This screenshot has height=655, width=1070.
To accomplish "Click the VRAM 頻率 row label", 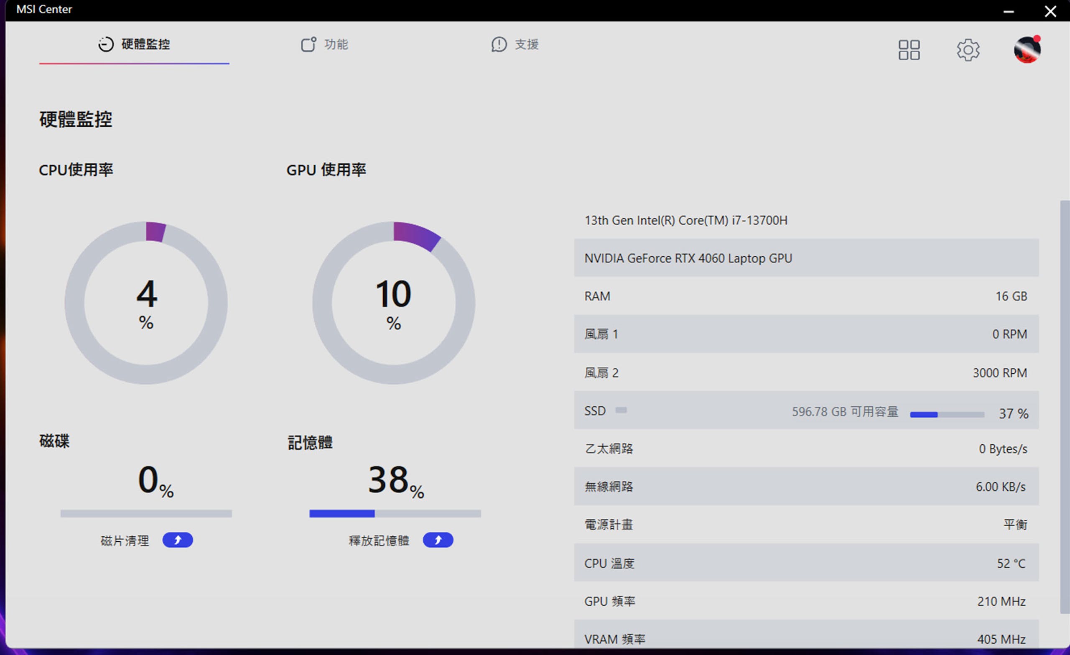I will (615, 640).
